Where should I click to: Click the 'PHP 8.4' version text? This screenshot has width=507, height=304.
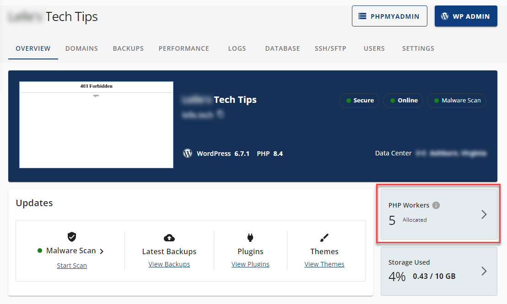point(270,154)
